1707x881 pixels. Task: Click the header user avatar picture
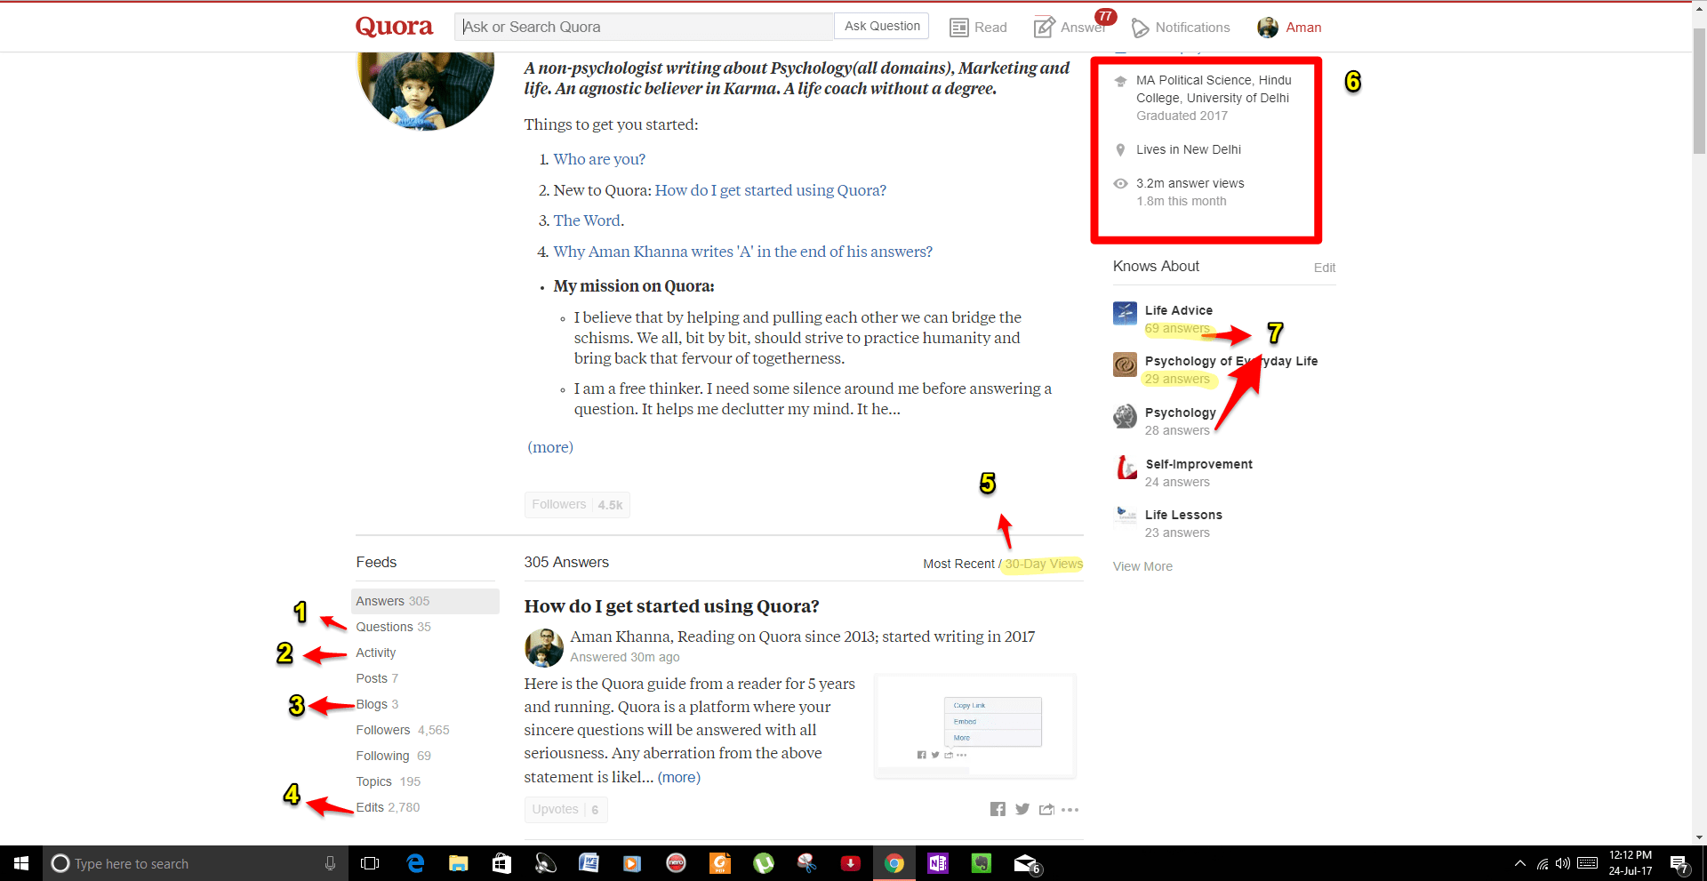coord(1268,28)
